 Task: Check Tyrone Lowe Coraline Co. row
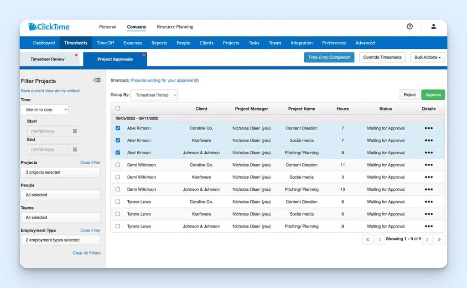click(x=118, y=202)
